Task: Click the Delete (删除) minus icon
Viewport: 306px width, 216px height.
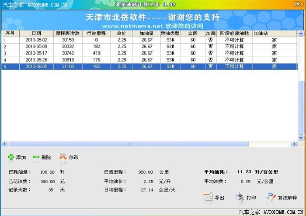Action: [x=36, y=157]
